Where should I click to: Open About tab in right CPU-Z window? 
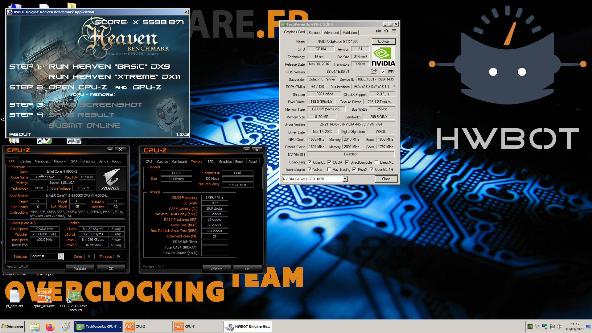pos(253,162)
